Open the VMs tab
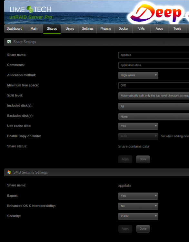The width and height of the screenshot is (189, 242). click(x=141, y=28)
